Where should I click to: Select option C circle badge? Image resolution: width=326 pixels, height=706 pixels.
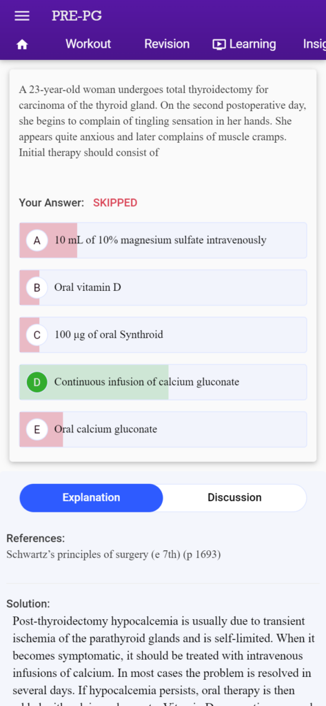[x=37, y=334]
